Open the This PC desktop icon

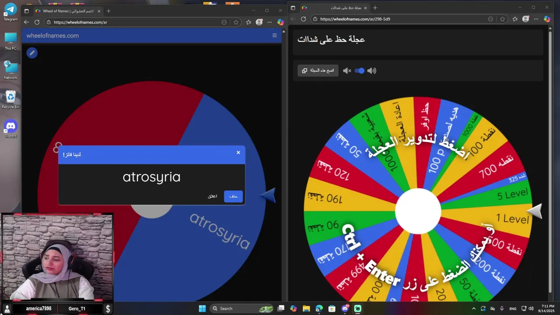click(10, 41)
